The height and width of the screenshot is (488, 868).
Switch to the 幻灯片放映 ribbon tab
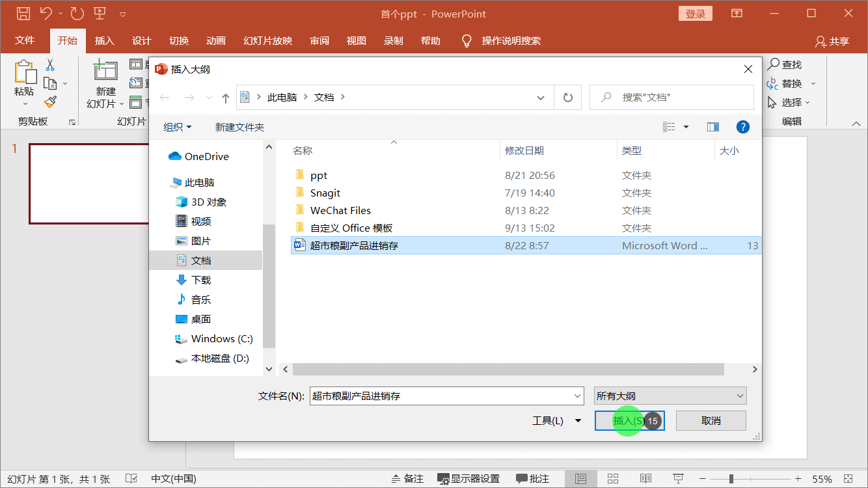(x=267, y=40)
